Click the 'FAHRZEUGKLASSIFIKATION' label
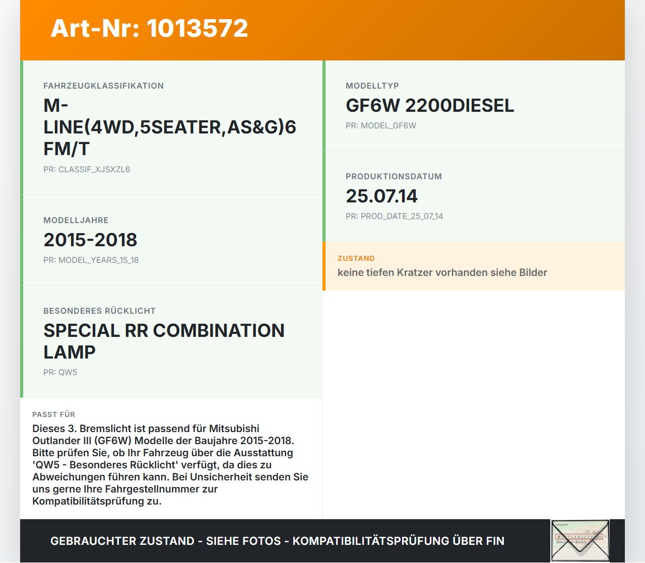645x563 pixels. pos(103,86)
